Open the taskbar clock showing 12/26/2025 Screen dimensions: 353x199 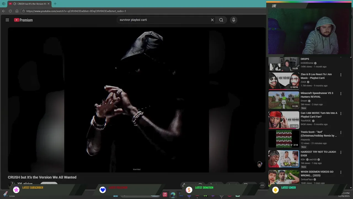pyautogui.click(x=344, y=194)
